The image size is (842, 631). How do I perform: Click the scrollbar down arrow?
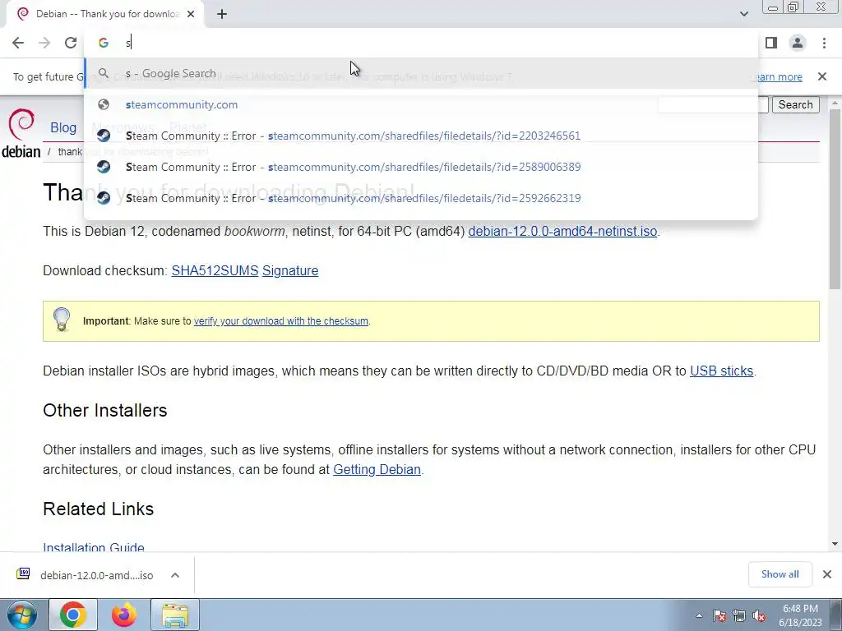coord(835,544)
